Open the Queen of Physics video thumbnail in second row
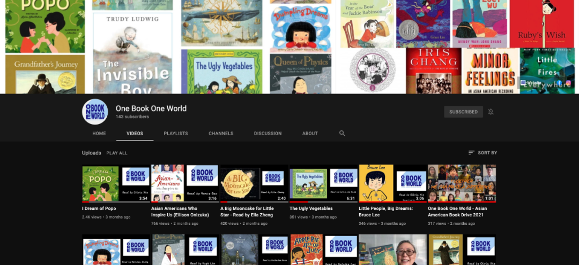The height and width of the screenshot is (265, 579). 185,250
